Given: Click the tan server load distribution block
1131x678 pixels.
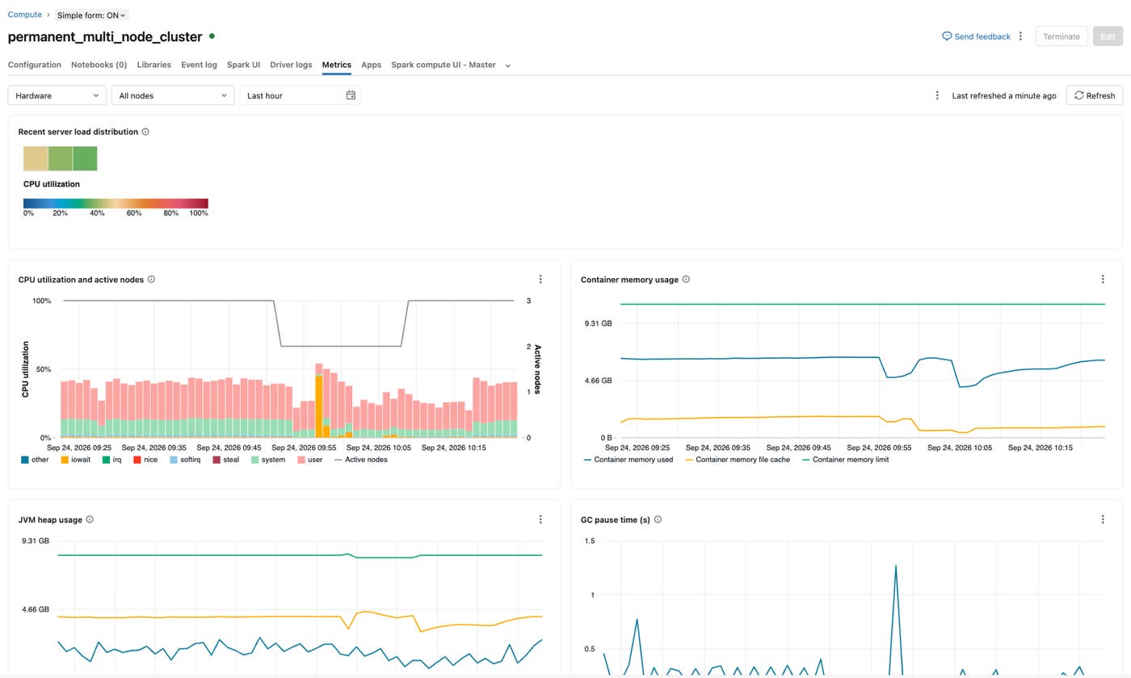Looking at the screenshot, I should coord(36,158).
